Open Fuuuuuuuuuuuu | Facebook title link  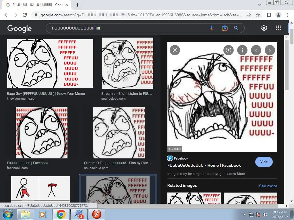point(28,163)
